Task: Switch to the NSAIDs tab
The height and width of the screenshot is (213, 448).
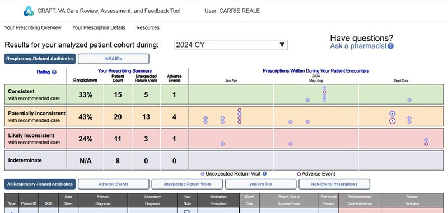Action: pos(114,59)
